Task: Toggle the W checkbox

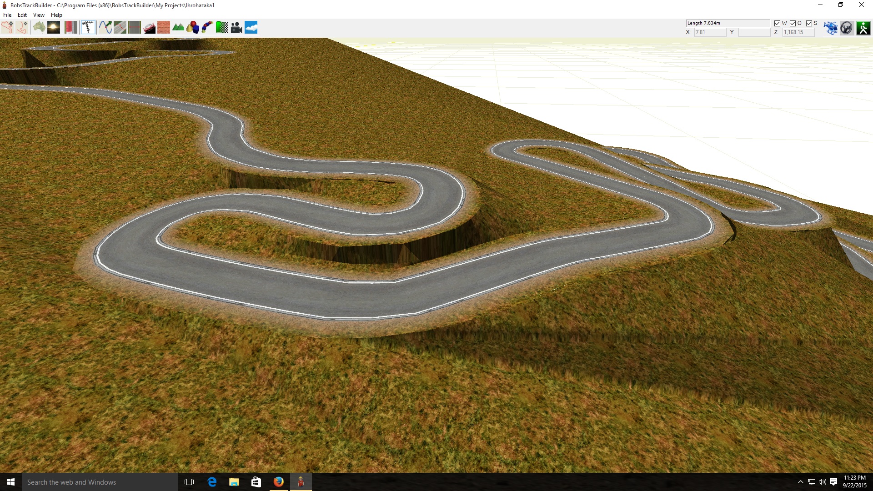Action: tap(777, 23)
